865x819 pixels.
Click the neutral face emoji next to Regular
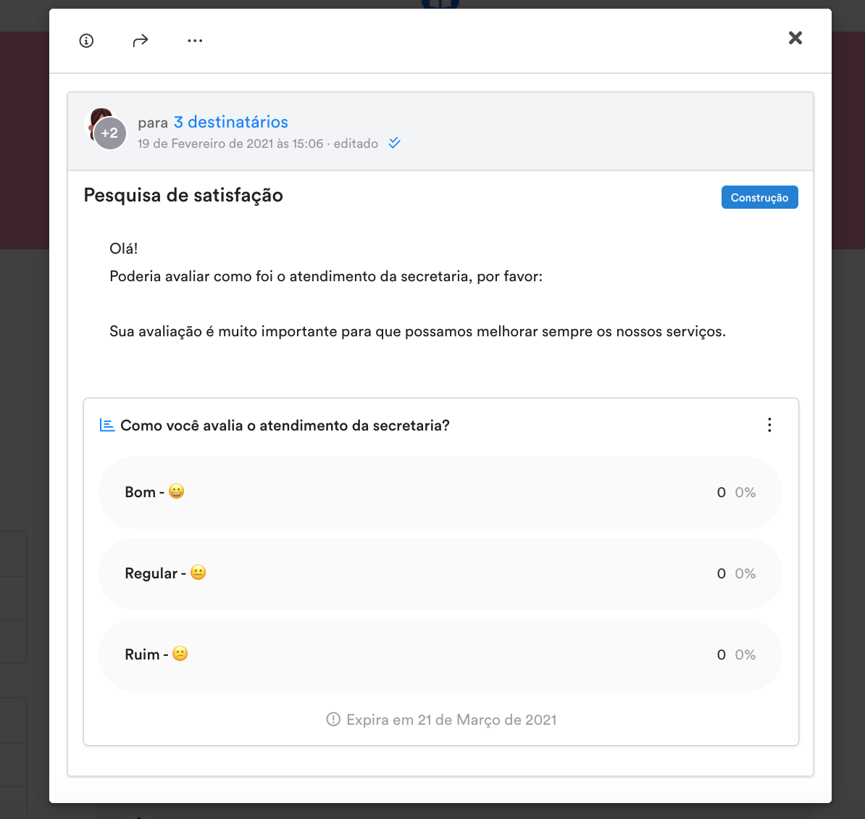click(x=198, y=573)
